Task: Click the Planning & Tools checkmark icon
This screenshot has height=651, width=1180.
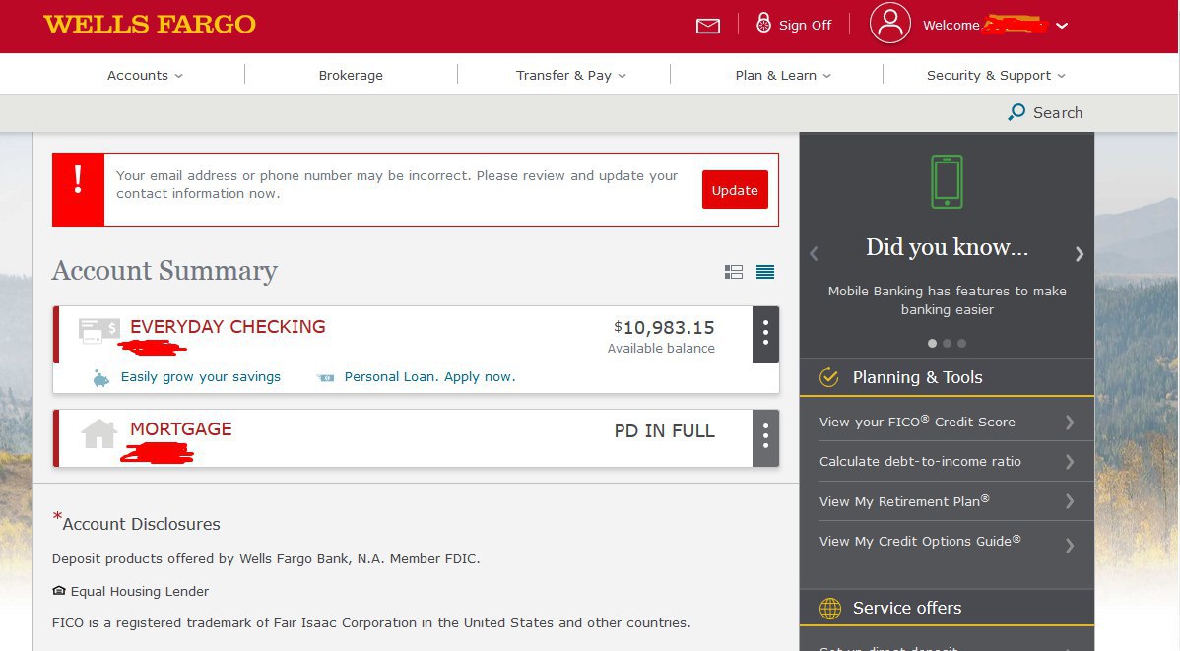Action: (x=828, y=377)
